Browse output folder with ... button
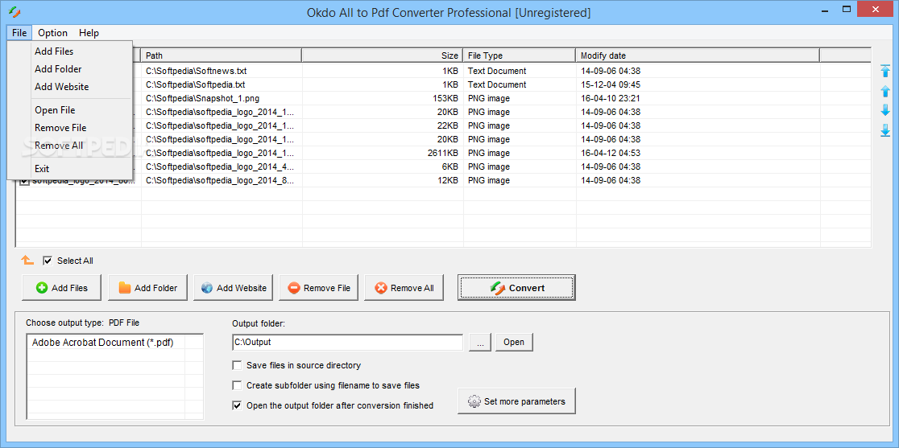The image size is (899, 448). click(480, 342)
